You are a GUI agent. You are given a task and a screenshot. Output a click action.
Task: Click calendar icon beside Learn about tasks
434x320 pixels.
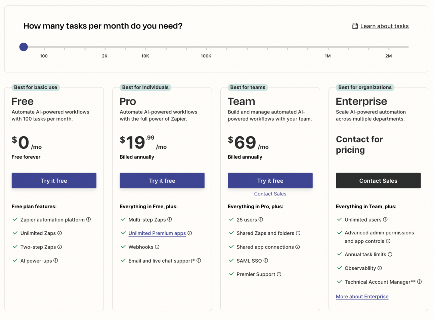point(355,26)
